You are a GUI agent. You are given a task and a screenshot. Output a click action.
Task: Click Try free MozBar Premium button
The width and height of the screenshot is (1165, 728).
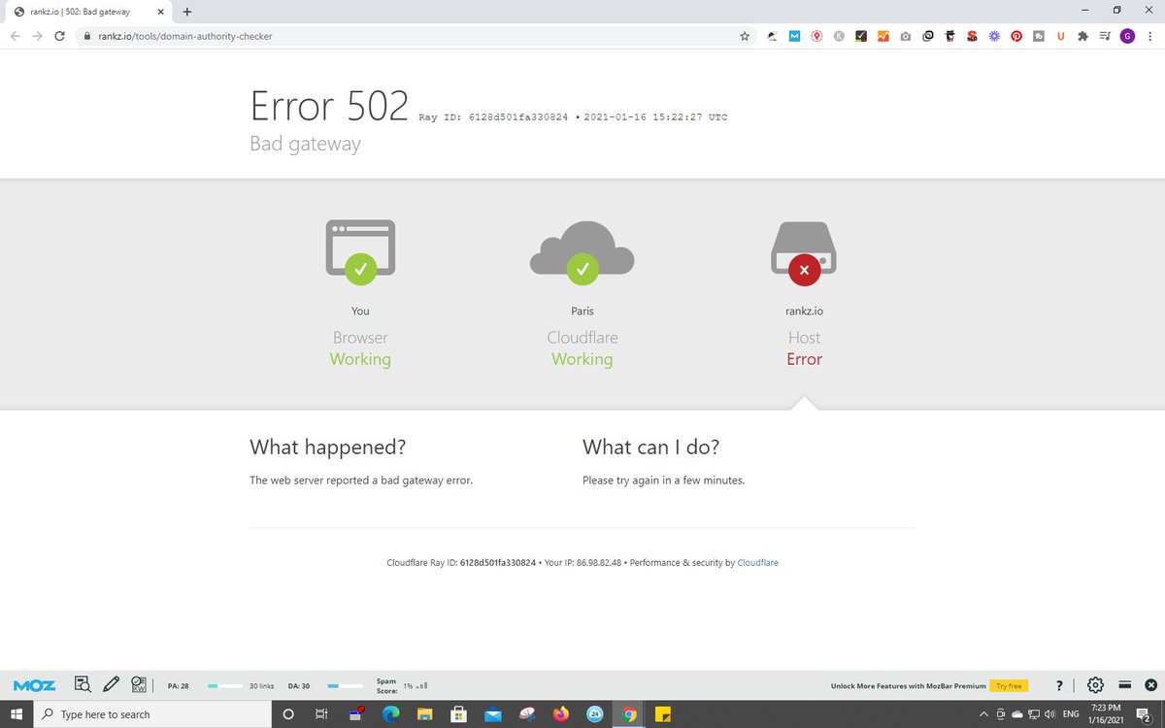click(x=1009, y=686)
